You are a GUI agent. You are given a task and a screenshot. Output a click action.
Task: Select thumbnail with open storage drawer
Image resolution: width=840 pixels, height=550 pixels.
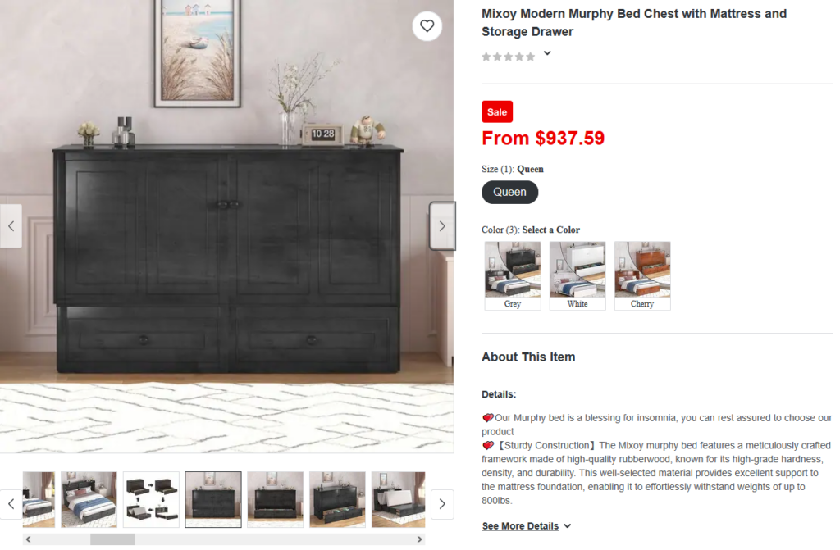pyautogui.click(x=337, y=500)
